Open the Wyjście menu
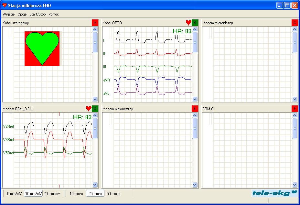Screen dimensions: 300x205 point(9,14)
